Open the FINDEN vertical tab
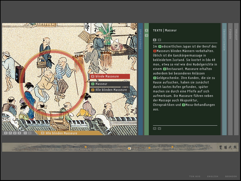 point(230,79)
